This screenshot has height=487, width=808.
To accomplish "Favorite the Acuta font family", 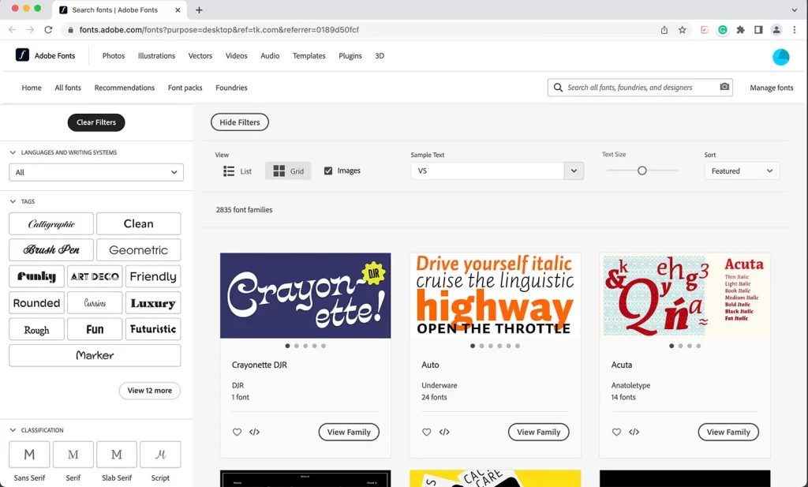I will pyautogui.click(x=616, y=432).
